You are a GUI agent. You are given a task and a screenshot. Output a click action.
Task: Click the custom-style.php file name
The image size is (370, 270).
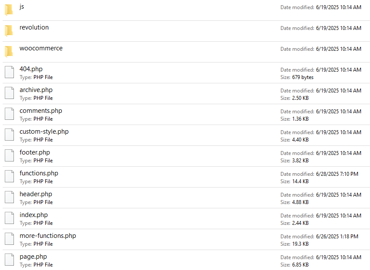[x=44, y=132]
